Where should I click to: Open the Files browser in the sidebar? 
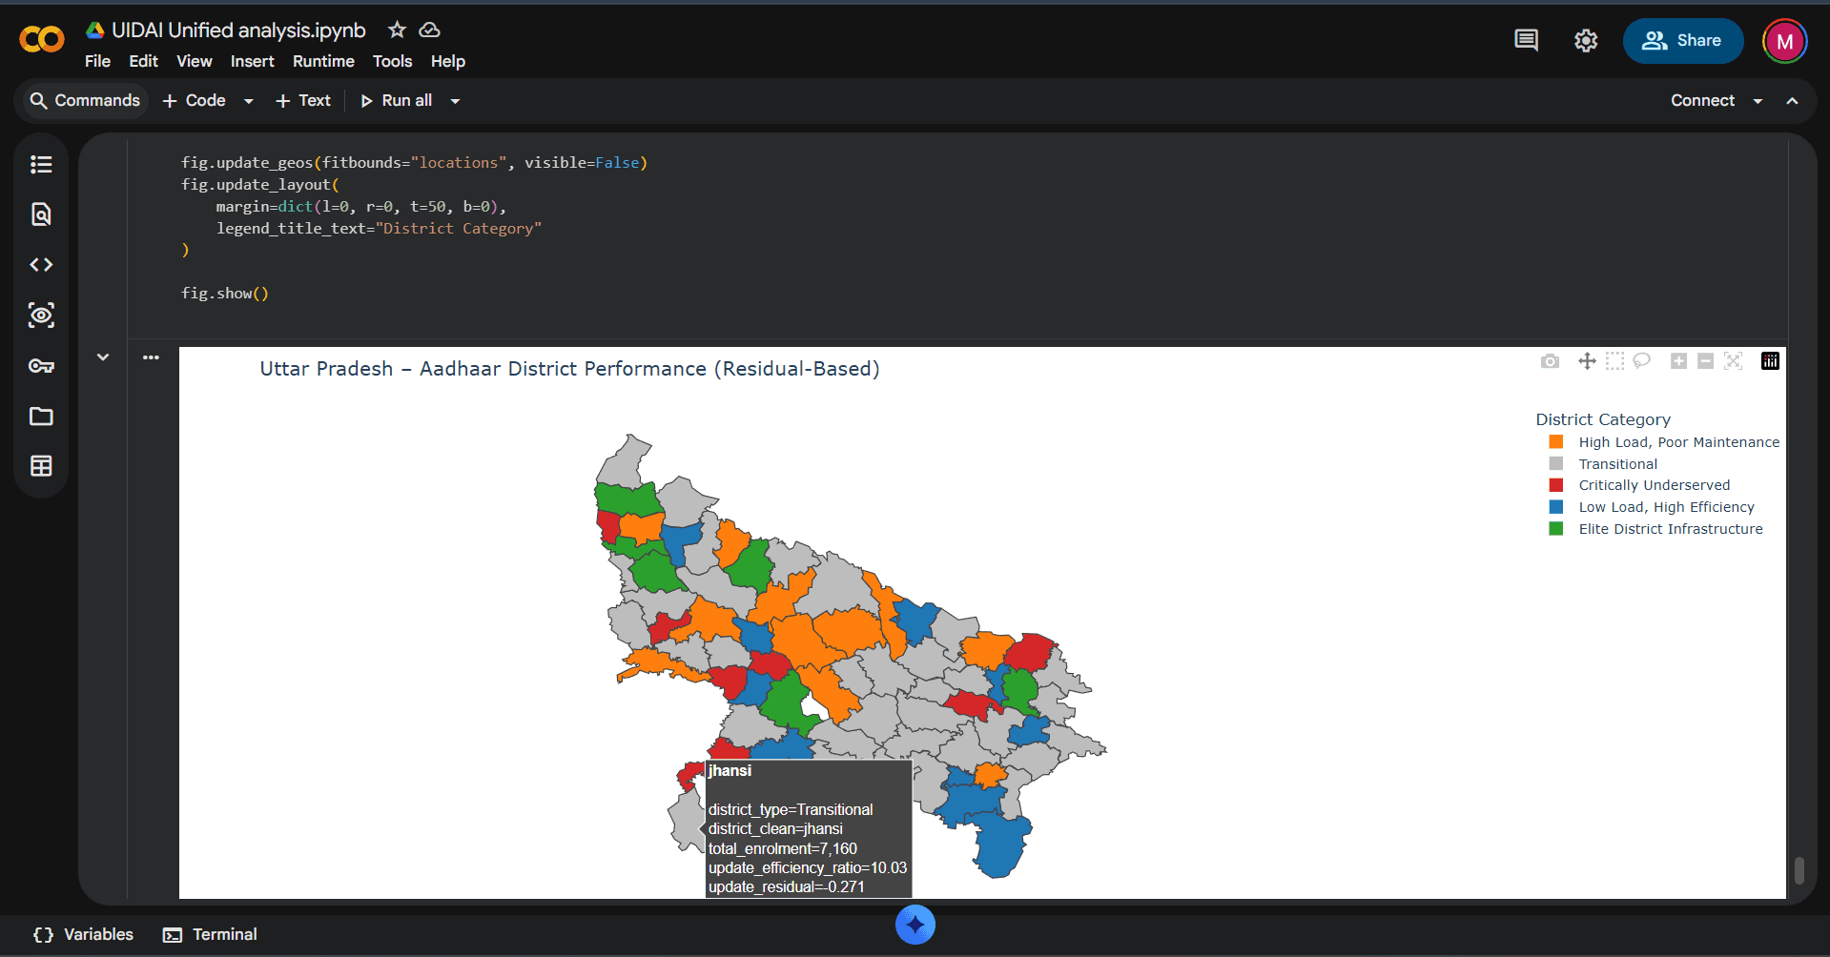coord(40,417)
